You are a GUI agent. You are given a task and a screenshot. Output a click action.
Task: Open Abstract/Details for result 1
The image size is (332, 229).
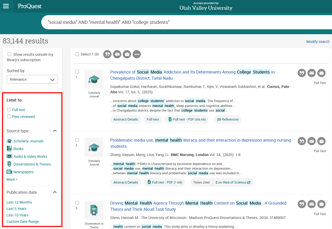(x=126, y=119)
